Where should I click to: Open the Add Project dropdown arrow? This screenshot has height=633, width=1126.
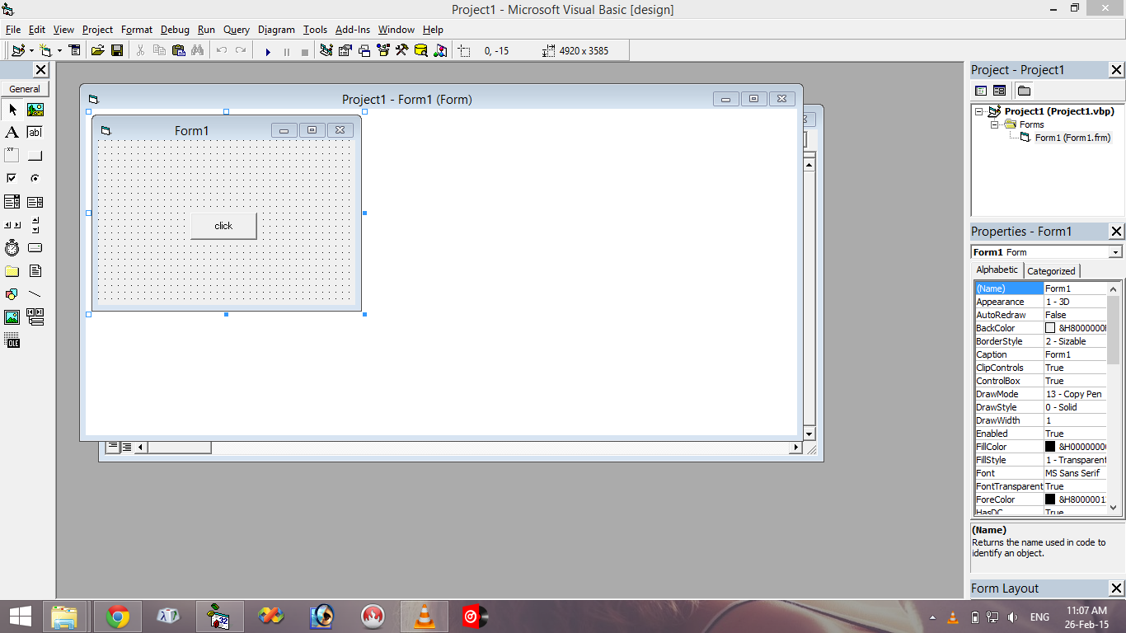[x=31, y=51]
